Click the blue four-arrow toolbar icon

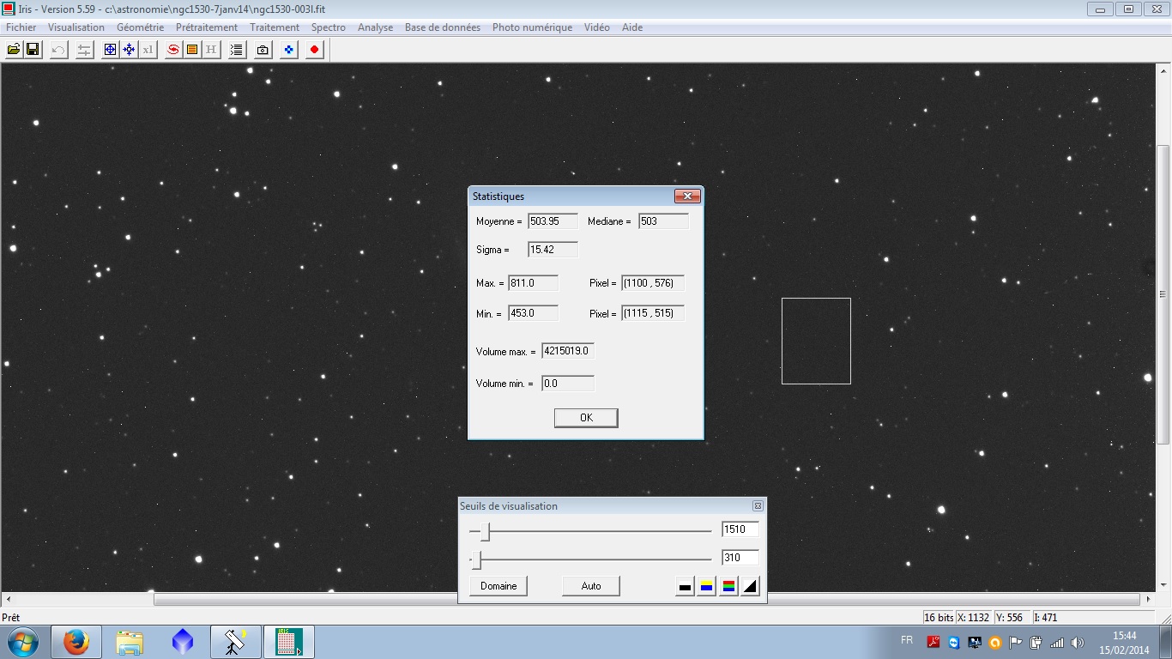coord(129,50)
